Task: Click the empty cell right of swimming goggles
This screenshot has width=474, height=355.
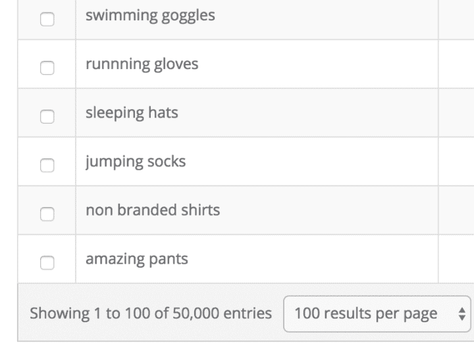Action: [456, 16]
